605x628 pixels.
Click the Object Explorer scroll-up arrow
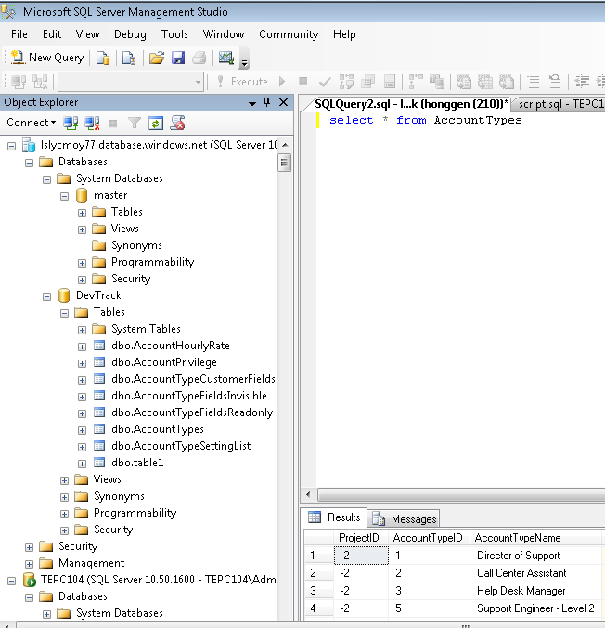[x=285, y=145]
